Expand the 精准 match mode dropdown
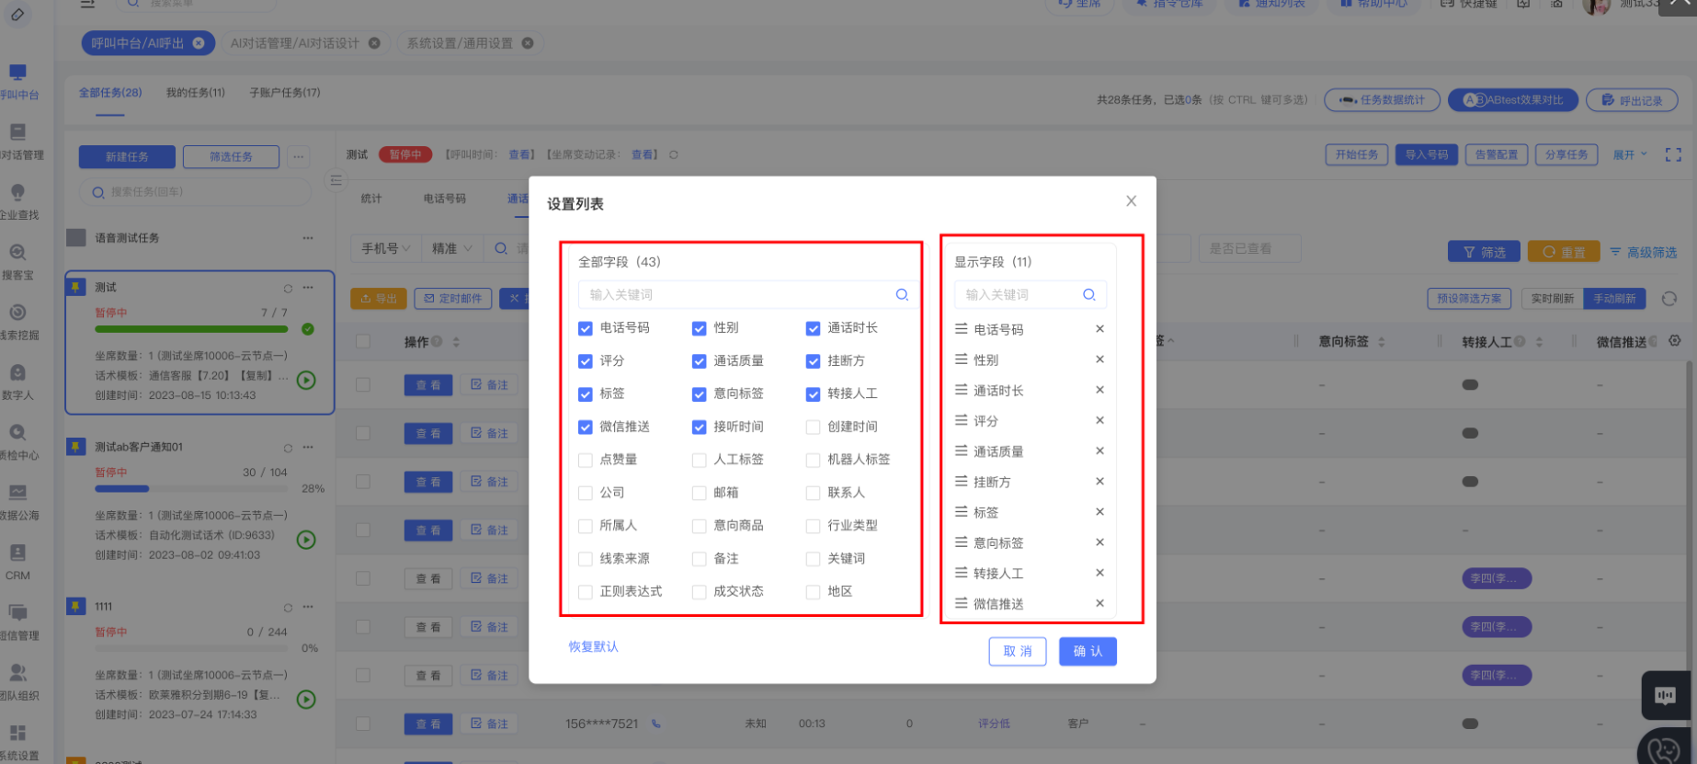Screen dimensions: 1697x764 (451, 248)
